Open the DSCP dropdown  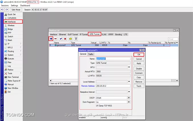click(129, 98)
